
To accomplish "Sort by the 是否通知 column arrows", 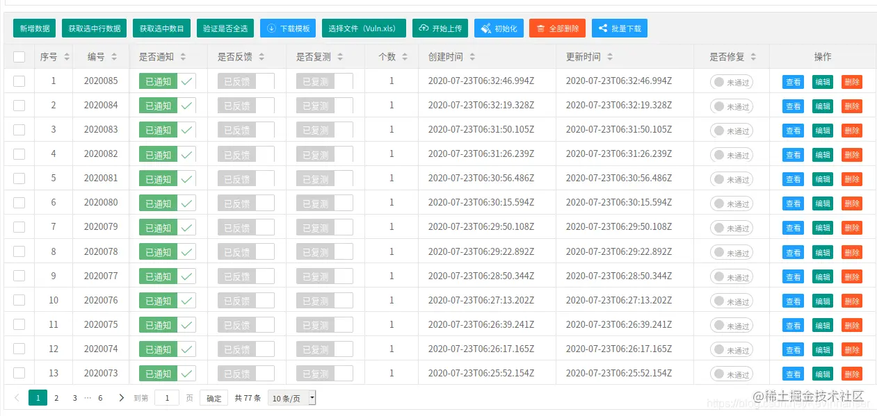I will pyautogui.click(x=182, y=57).
